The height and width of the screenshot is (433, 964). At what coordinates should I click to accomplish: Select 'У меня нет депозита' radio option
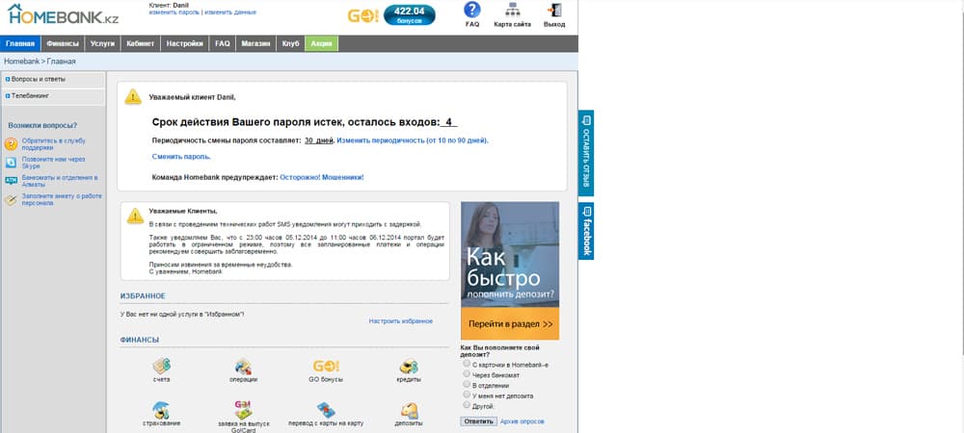tap(467, 395)
